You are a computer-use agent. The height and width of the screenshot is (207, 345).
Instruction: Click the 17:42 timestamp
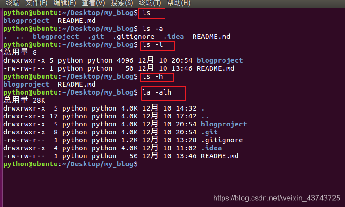(x=186, y=117)
